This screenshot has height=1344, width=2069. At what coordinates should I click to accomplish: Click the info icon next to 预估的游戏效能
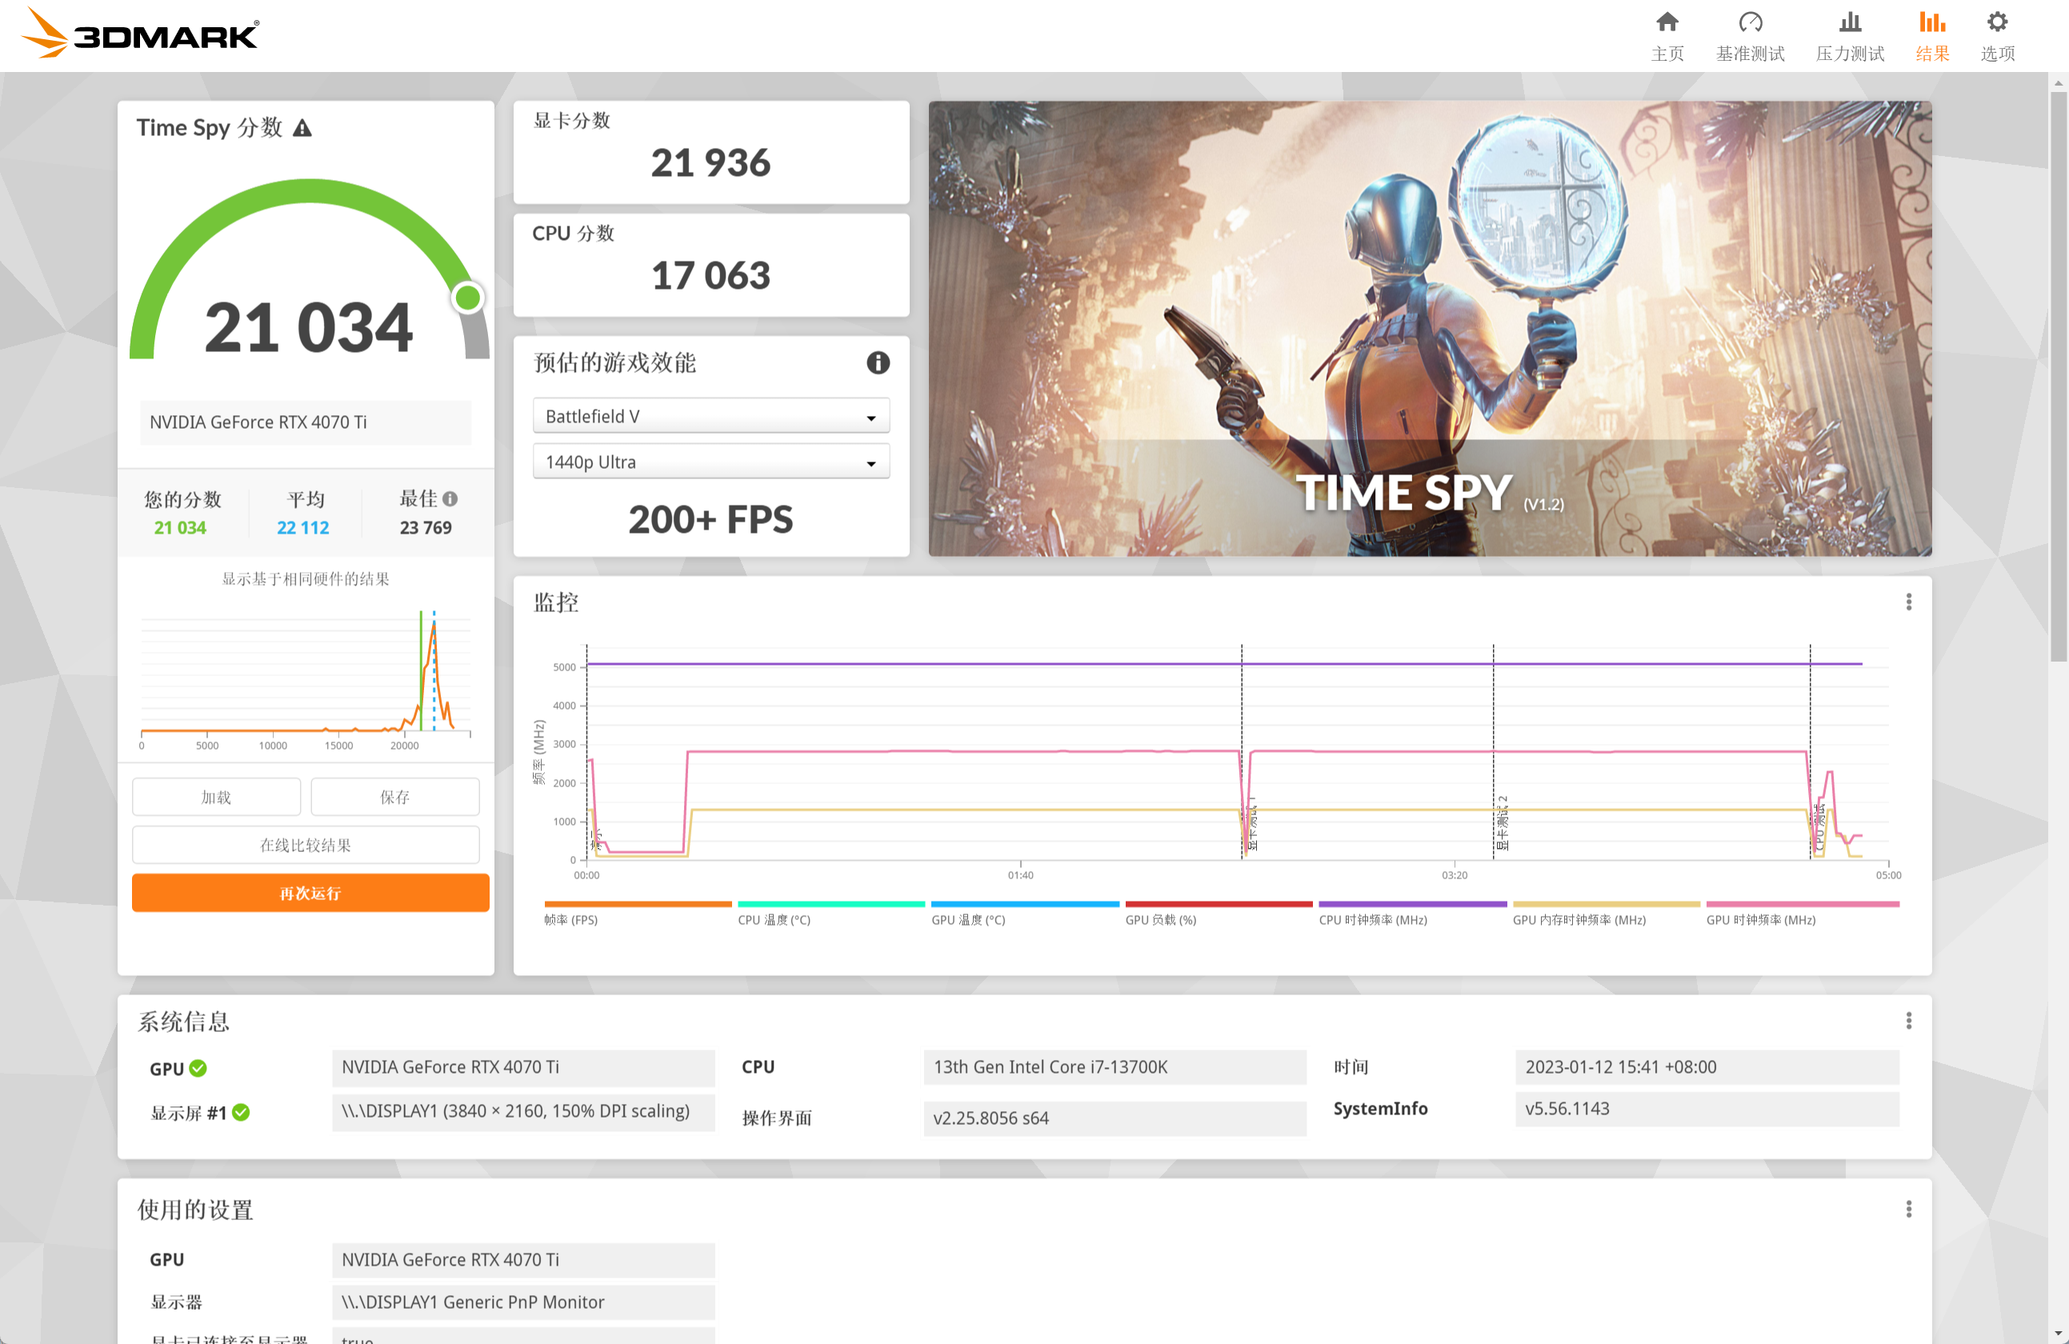(x=878, y=362)
